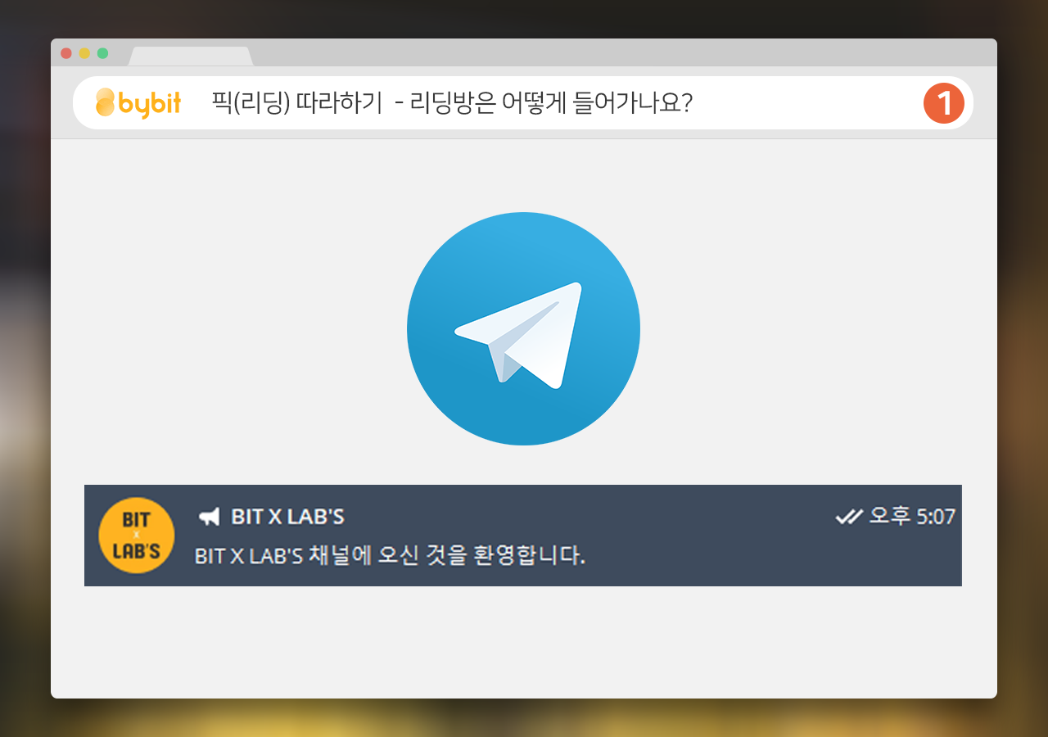Image resolution: width=1048 pixels, height=737 pixels.
Task: Select the empty browser tab
Action: (191, 57)
